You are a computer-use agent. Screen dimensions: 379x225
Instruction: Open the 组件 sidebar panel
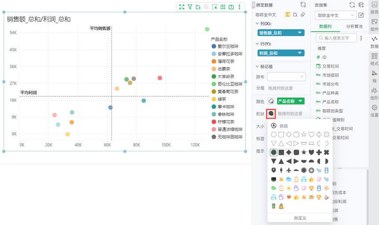pyautogui.click(x=374, y=25)
